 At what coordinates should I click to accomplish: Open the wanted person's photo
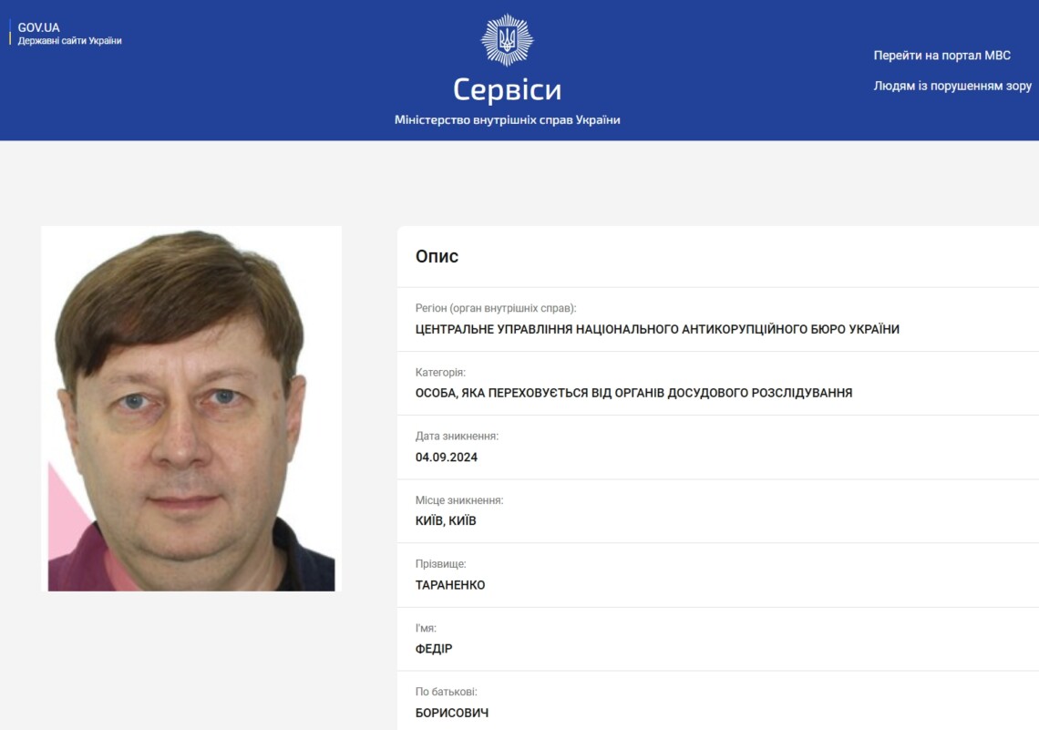[x=191, y=408]
